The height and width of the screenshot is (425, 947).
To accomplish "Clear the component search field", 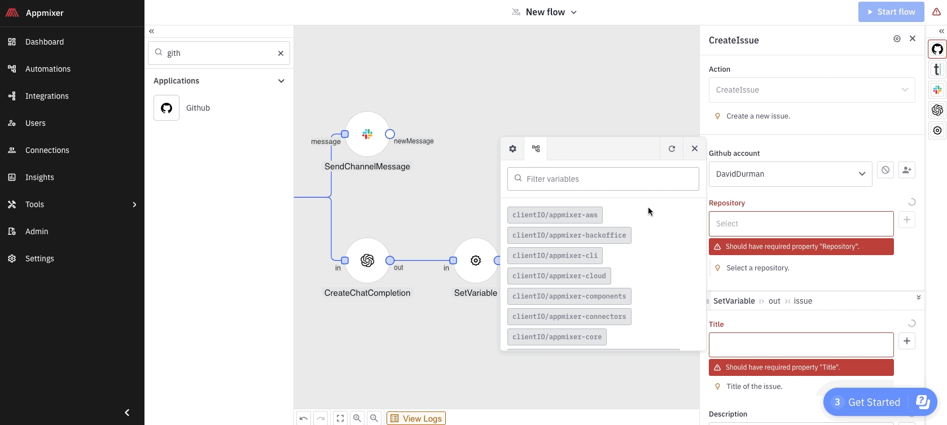I will (280, 53).
